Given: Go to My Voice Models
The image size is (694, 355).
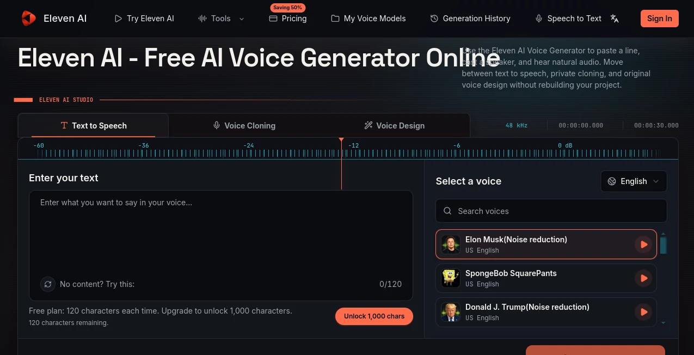Looking at the screenshot, I should pyautogui.click(x=369, y=19).
